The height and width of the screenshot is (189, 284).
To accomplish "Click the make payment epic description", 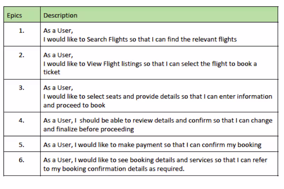I will click(152, 145).
